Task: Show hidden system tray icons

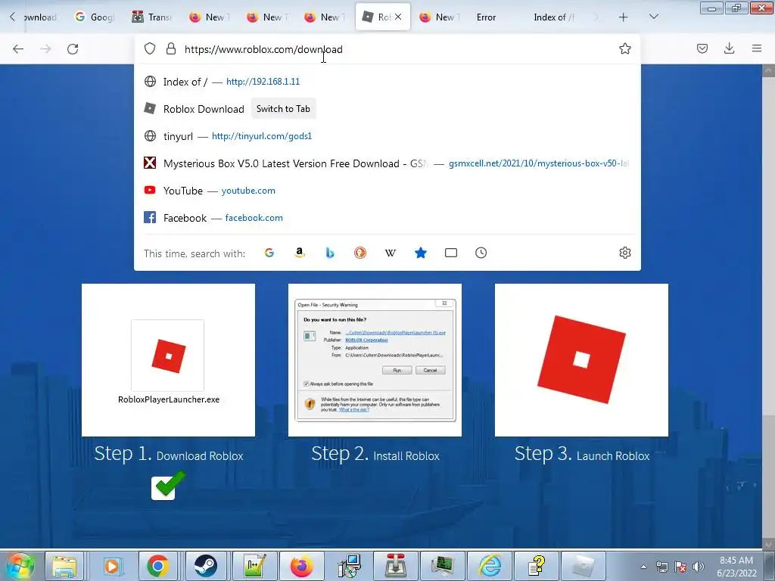Action: (643, 567)
